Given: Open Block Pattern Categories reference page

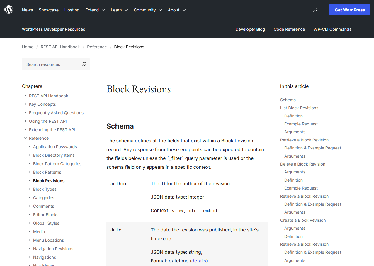Looking at the screenshot, I should [57, 164].
